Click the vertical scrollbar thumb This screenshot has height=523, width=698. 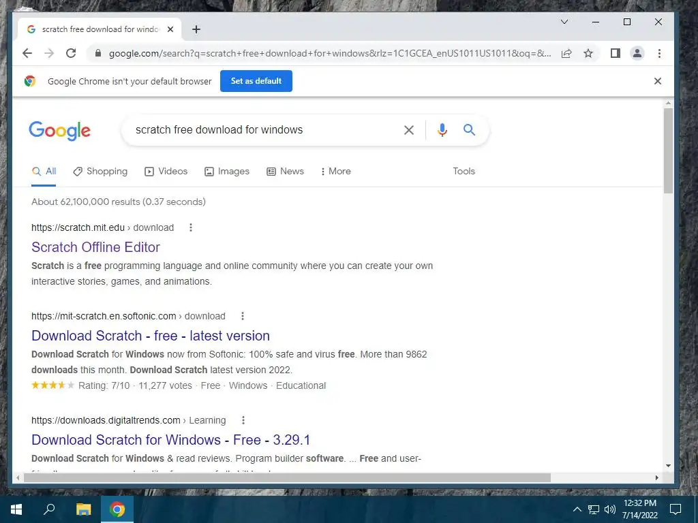coord(668,150)
